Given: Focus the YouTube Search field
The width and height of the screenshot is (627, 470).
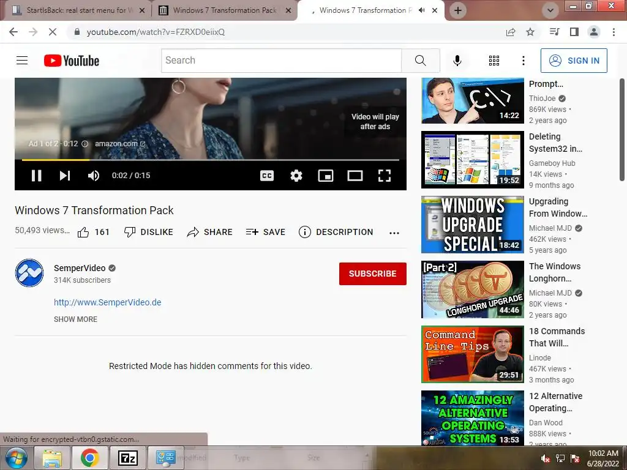Looking at the screenshot, I should 281,61.
